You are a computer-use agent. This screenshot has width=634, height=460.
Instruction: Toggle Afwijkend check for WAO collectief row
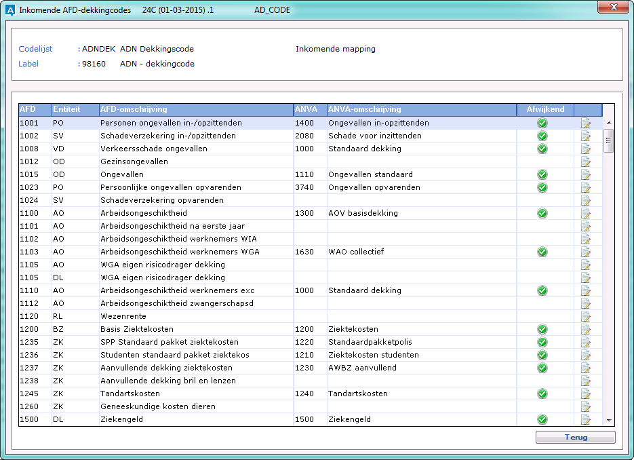(x=542, y=252)
